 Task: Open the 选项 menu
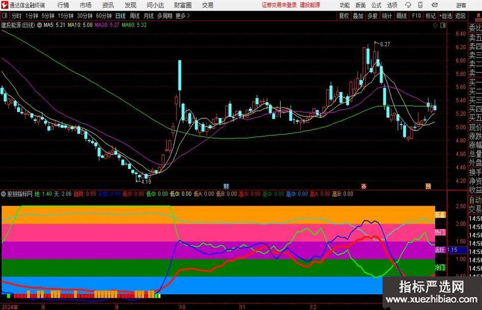pyautogui.click(x=392, y=5)
